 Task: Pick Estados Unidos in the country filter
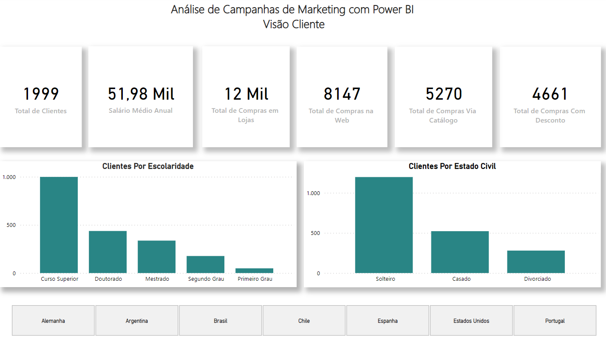tap(471, 321)
